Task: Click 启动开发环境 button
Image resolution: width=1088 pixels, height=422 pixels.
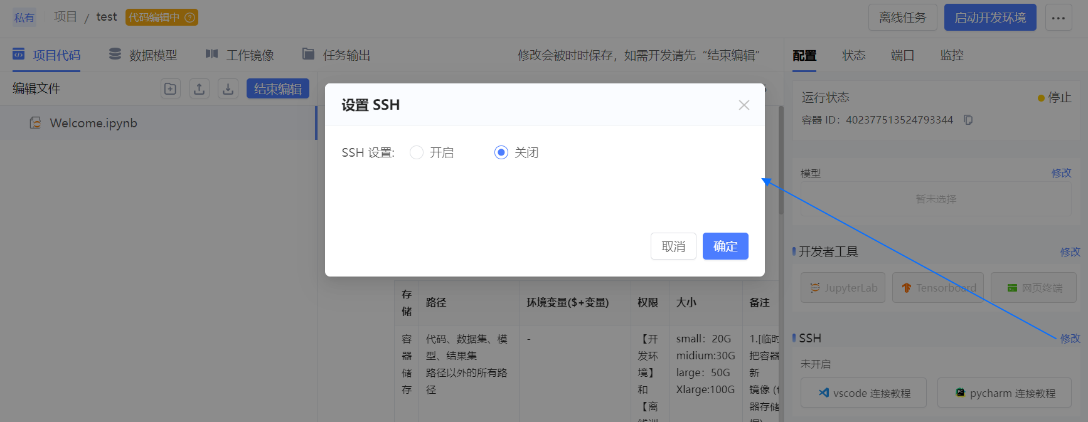Action: click(989, 18)
